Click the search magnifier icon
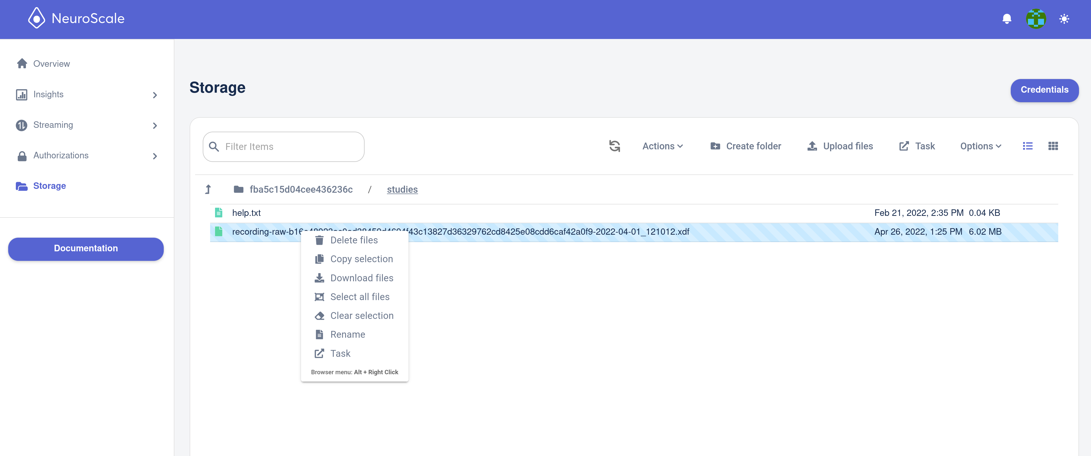 pyautogui.click(x=214, y=147)
